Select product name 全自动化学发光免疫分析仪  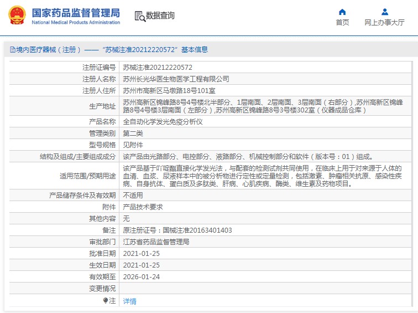(x=163, y=122)
